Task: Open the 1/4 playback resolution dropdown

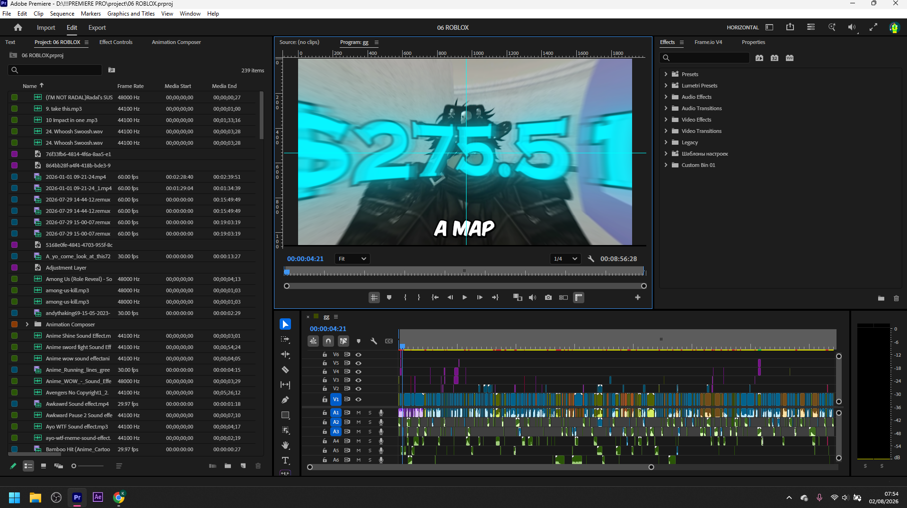Action: [x=565, y=259]
